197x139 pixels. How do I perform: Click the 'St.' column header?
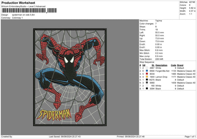click(x=153, y=65)
